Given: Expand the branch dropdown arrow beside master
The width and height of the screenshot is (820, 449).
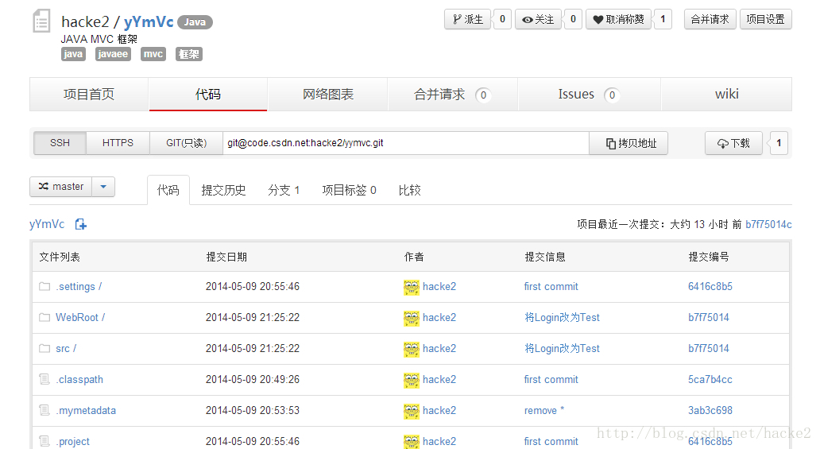Looking at the screenshot, I should coord(103,187).
